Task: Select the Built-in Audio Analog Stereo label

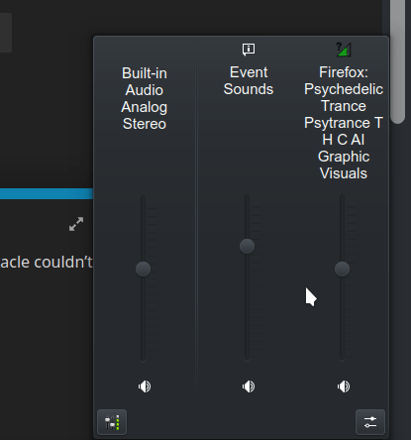Action: 145,98
